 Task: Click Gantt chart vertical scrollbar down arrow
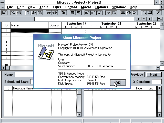coord(162,64)
